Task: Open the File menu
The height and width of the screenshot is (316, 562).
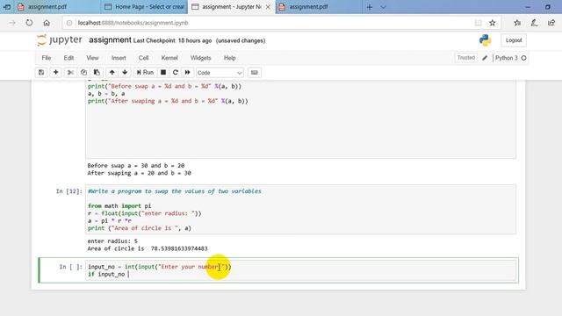Action: (x=47, y=58)
